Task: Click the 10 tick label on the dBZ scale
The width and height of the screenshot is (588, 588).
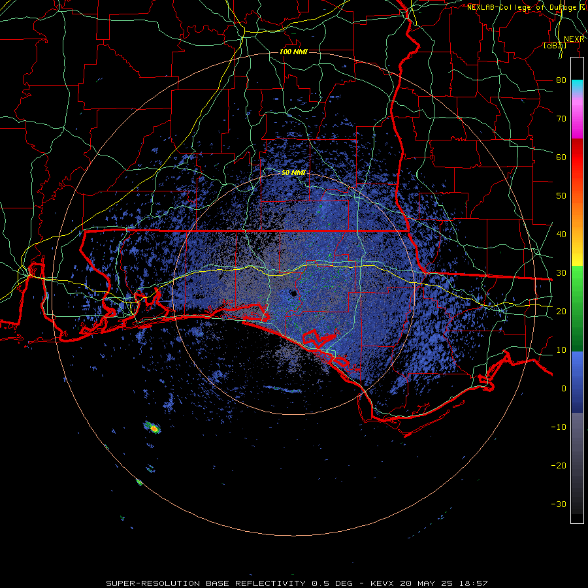Action: (561, 350)
